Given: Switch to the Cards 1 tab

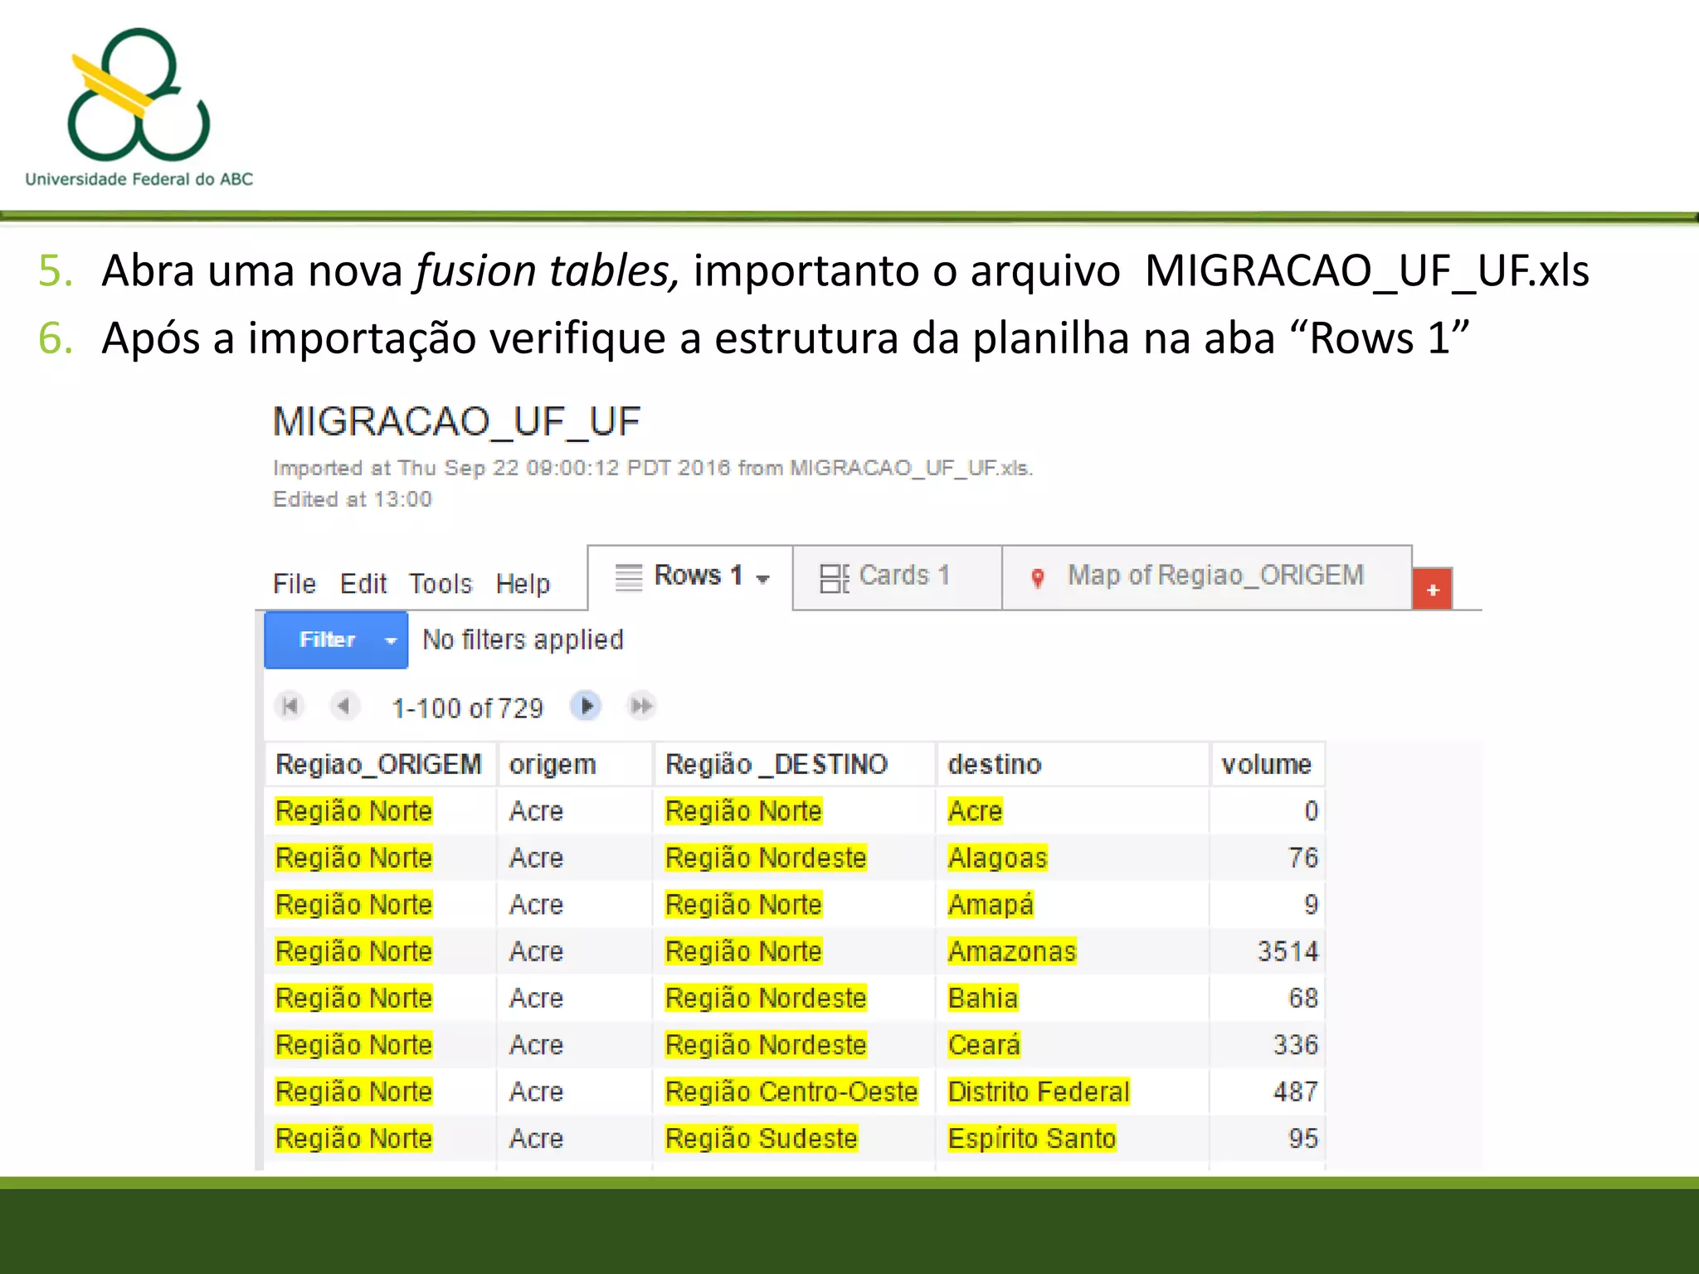Looking at the screenshot, I should (x=898, y=577).
